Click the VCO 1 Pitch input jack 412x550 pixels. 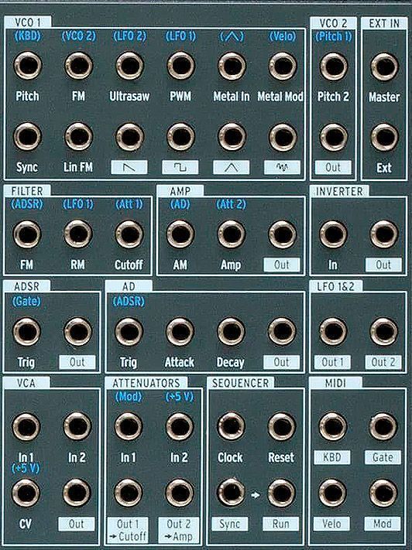click(x=27, y=66)
